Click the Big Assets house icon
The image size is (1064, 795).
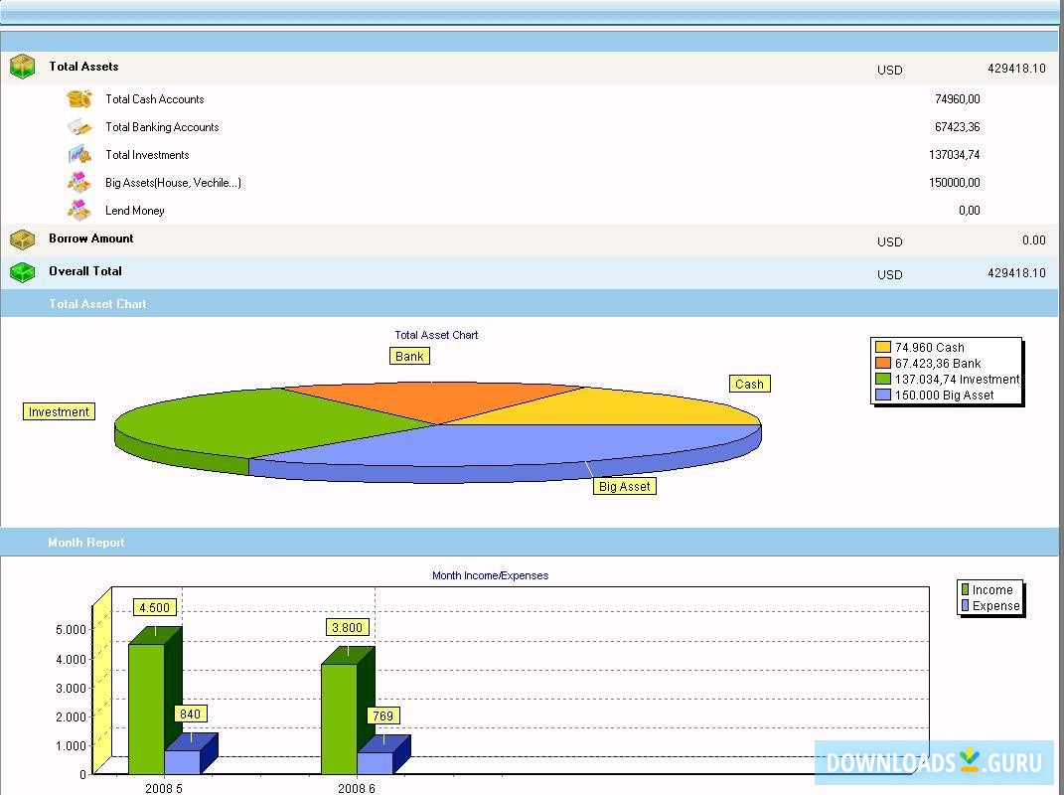click(x=79, y=183)
